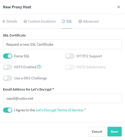
Task: Open the SSL Certificate dropdown
Action: pyautogui.click(x=62, y=44)
